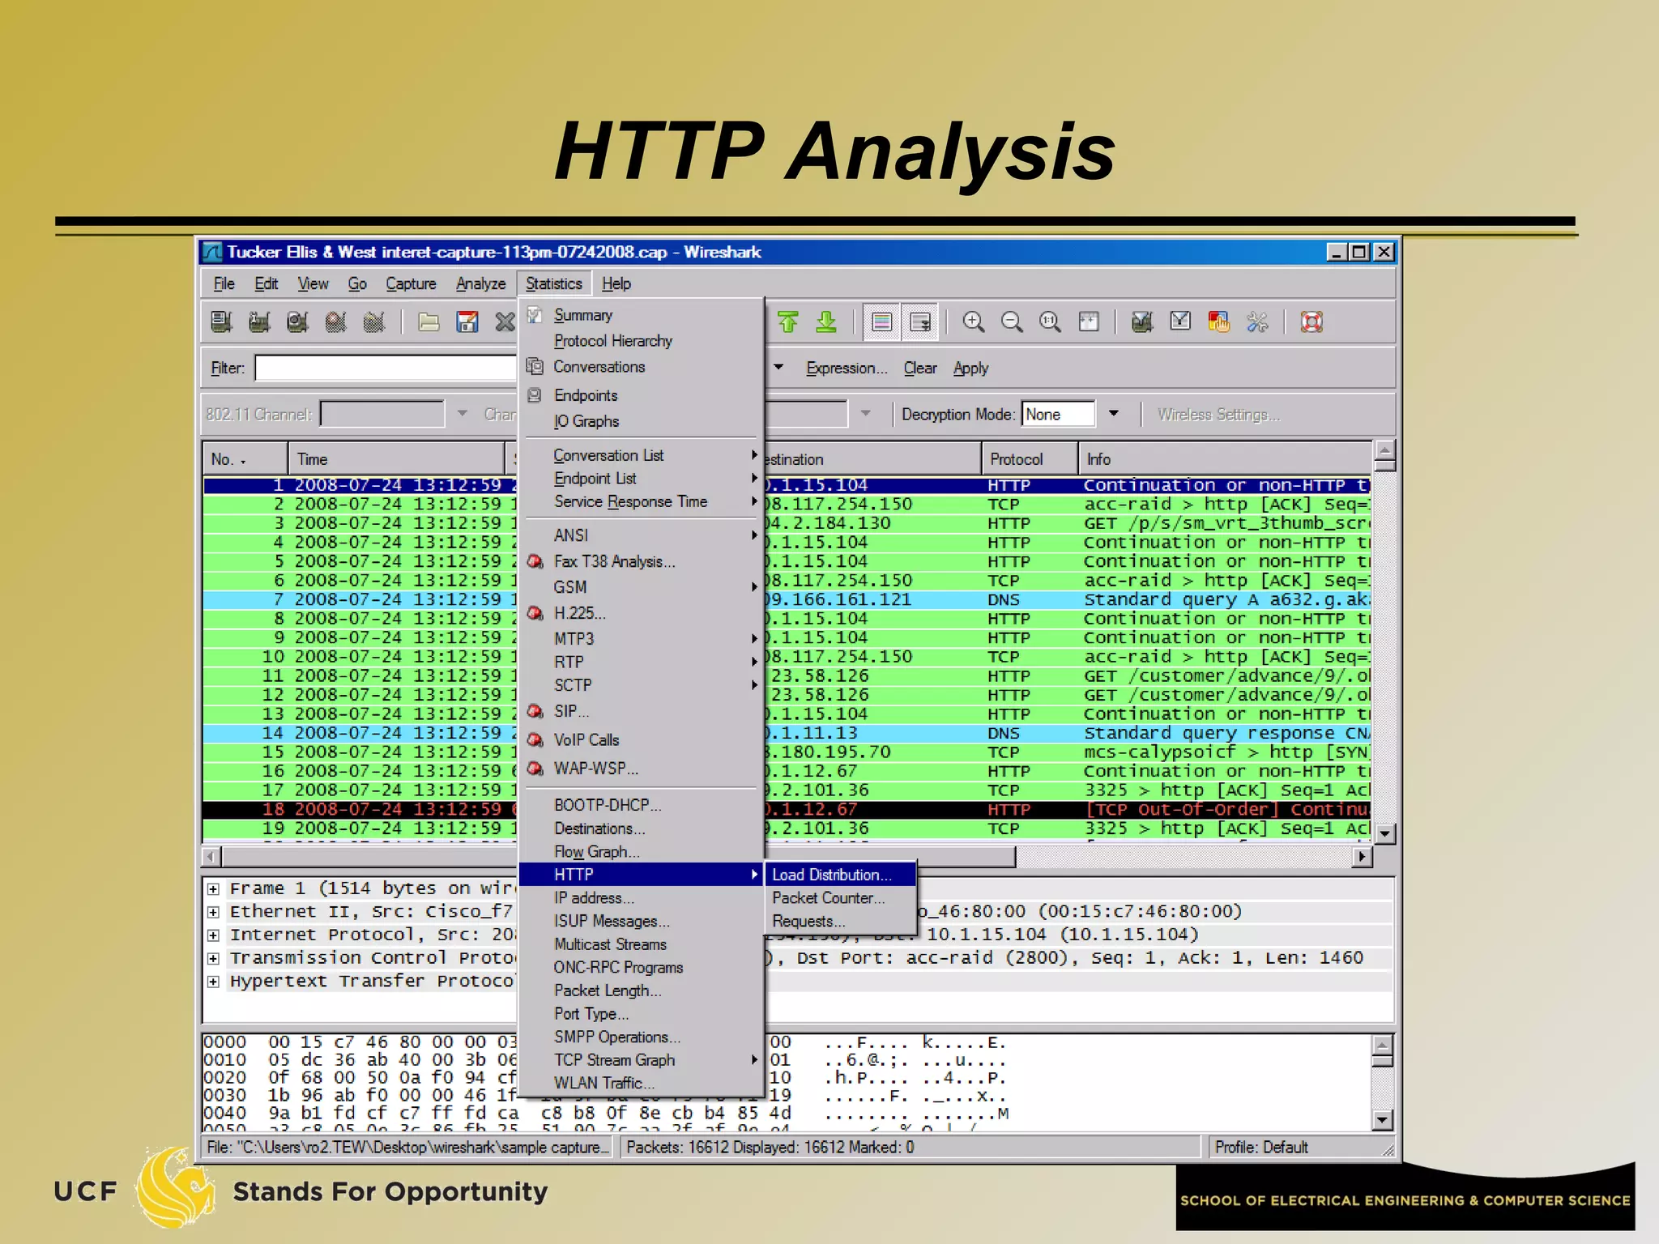Reset zoom to normal size 1:1 icon
This screenshot has width=1659, height=1244.
click(1050, 322)
